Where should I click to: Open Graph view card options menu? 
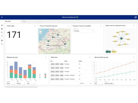(x=134, y=26)
